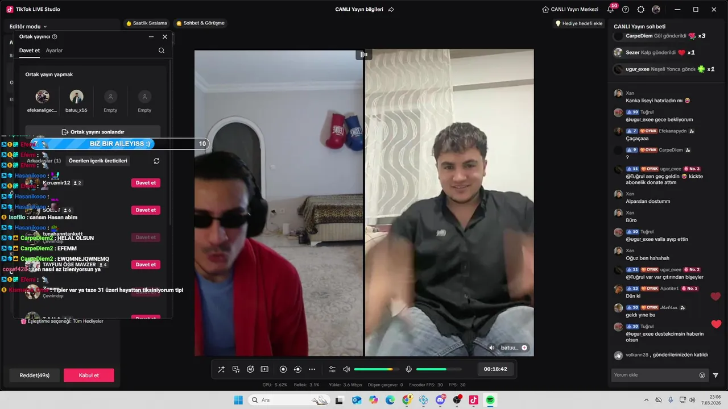
Task: Open the emoji picker in comment box
Action: [x=702, y=375]
